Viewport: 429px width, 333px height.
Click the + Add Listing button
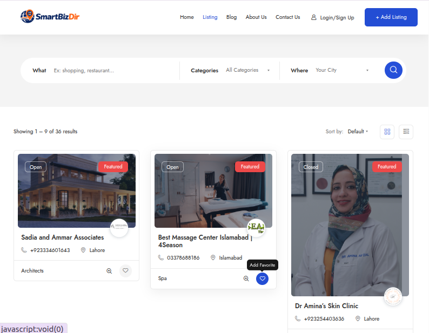click(391, 17)
